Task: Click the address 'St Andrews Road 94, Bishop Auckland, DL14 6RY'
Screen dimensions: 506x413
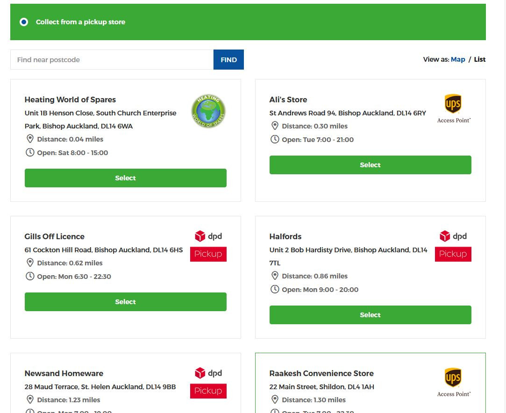Action: click(348, 113)
